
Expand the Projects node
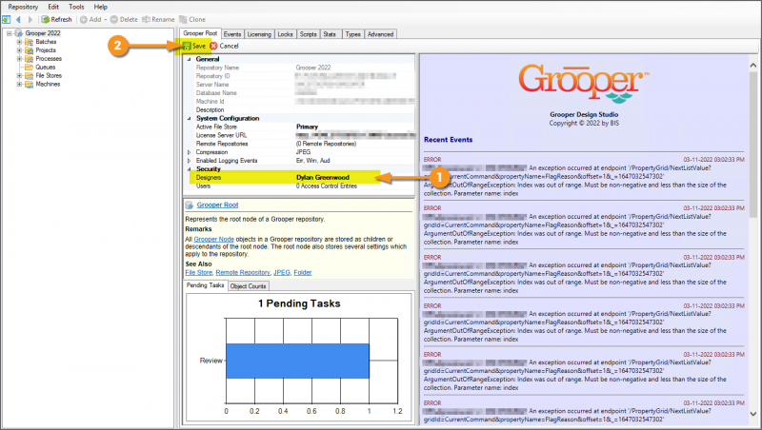pyautogui.click(x=19, y=50)
